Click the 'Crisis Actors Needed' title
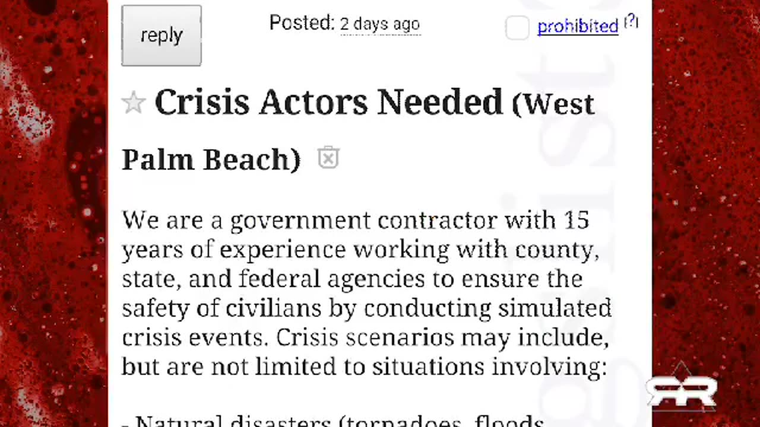Viewport: 760px width, 427px height. pos(328,103)
